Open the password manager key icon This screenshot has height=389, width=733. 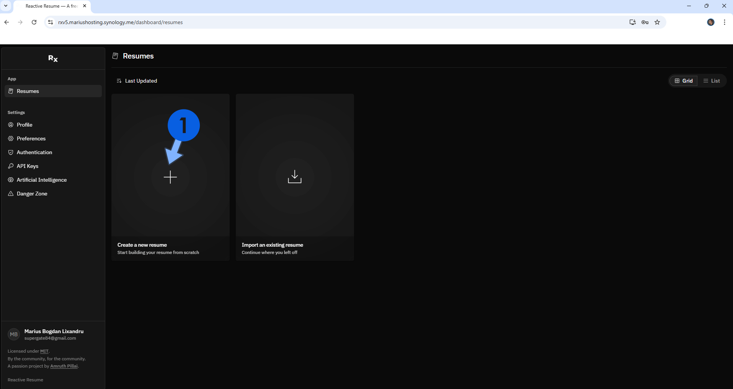coord(645,22)
